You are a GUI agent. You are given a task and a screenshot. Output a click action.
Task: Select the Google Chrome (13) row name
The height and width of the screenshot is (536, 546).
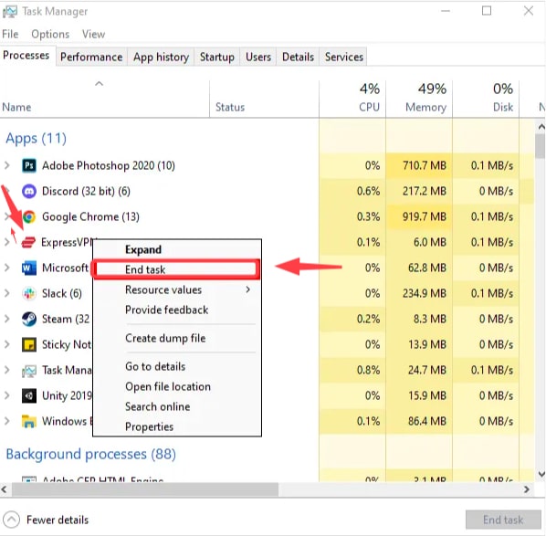(90, 217)
